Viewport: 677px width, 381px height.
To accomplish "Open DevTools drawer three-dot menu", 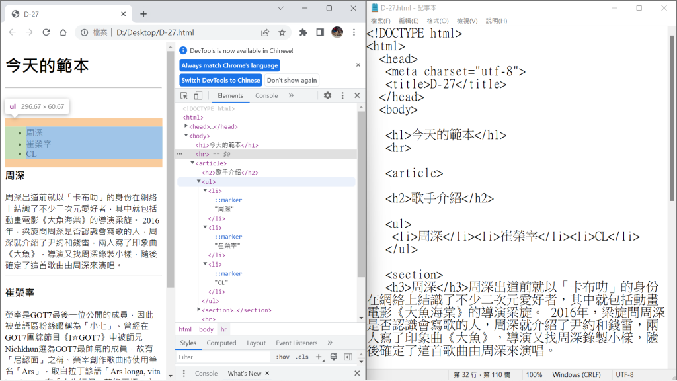I will [x=184, y=373].
